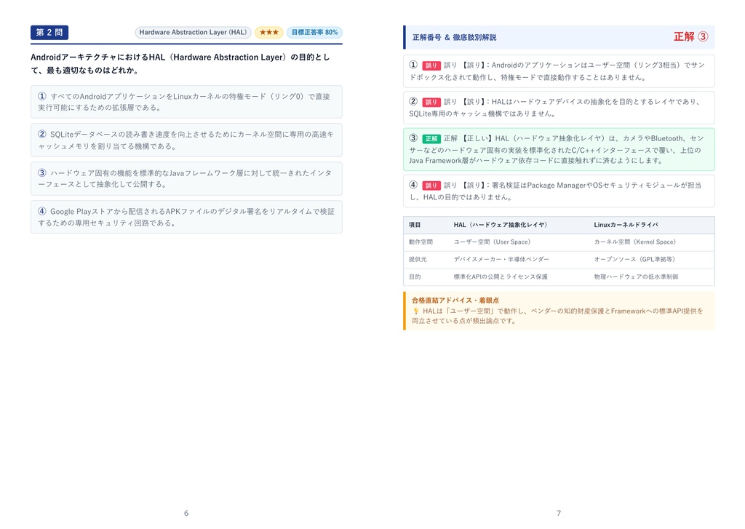745x529 pixels.
Task: Click the 合格直結アドバイス・着眼点 heading
Action: pos(455,301)
